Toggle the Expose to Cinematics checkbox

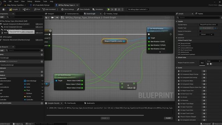(200, 31)
